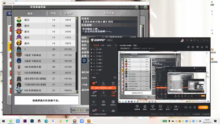Select 8红色的剑达克 agent row

point(45,90)
